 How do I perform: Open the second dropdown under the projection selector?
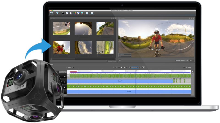click(125, 56)
